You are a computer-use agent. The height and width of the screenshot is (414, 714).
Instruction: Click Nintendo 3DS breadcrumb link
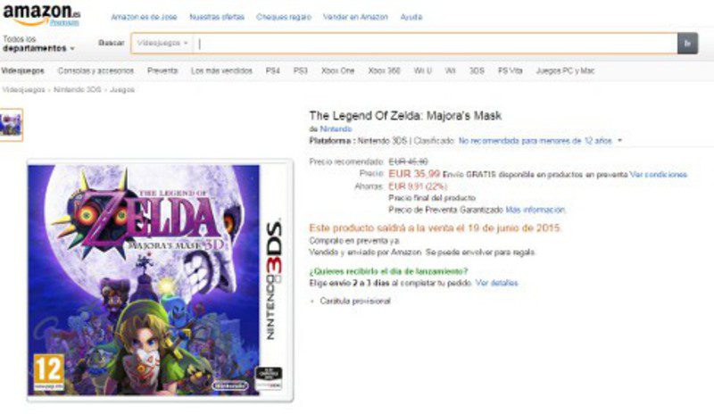click(x=78, y=90)
